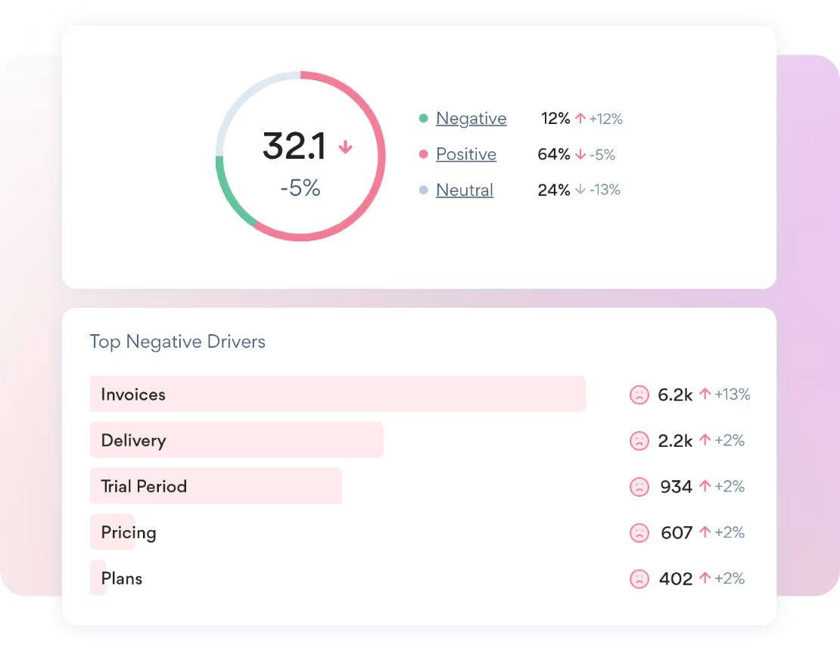Viewport: 840px width, 654px height.
Task: Select the green Negative legend dot
Action: pos(423,118)
